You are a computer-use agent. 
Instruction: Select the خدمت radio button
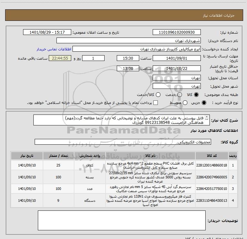coord(180,95)
